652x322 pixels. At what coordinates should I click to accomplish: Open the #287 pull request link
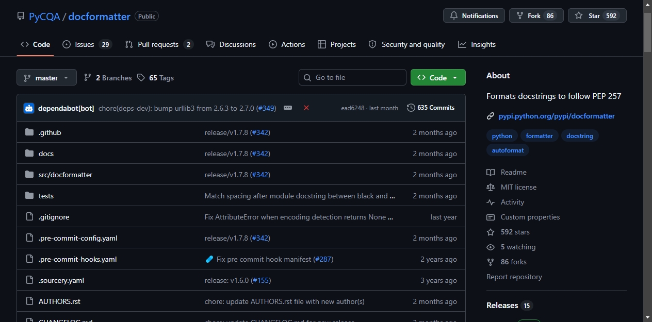click(323, 259)
